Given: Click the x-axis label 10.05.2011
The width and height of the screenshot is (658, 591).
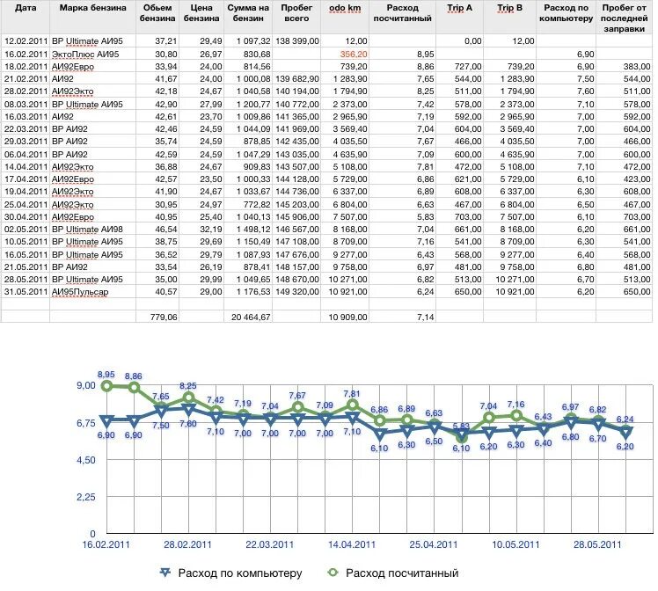Looking at the screenshot, I should 515,545.
